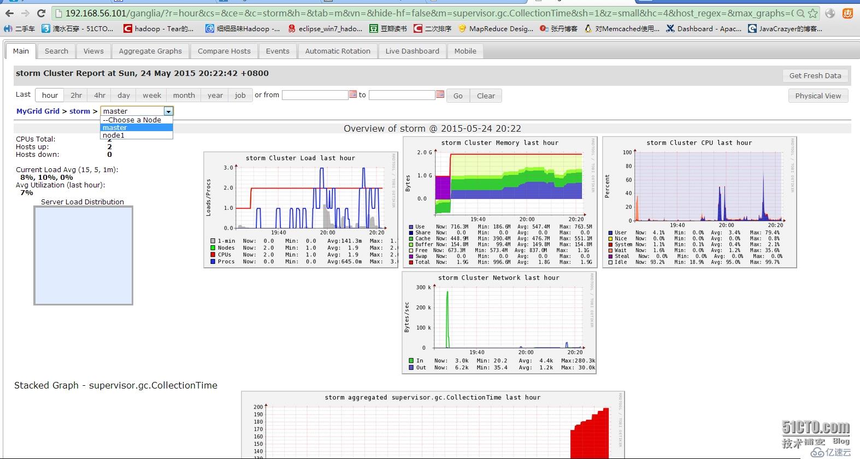This screenshot has height=459, width=860.
Task: Click the 'or from' start date field
Action: tap(315, 95)
